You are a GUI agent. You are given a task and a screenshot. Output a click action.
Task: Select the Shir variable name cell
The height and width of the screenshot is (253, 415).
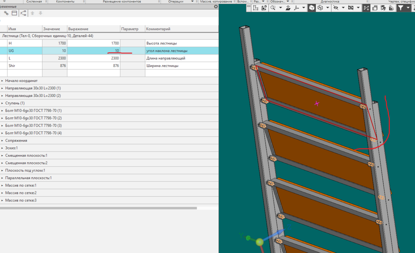25,66
